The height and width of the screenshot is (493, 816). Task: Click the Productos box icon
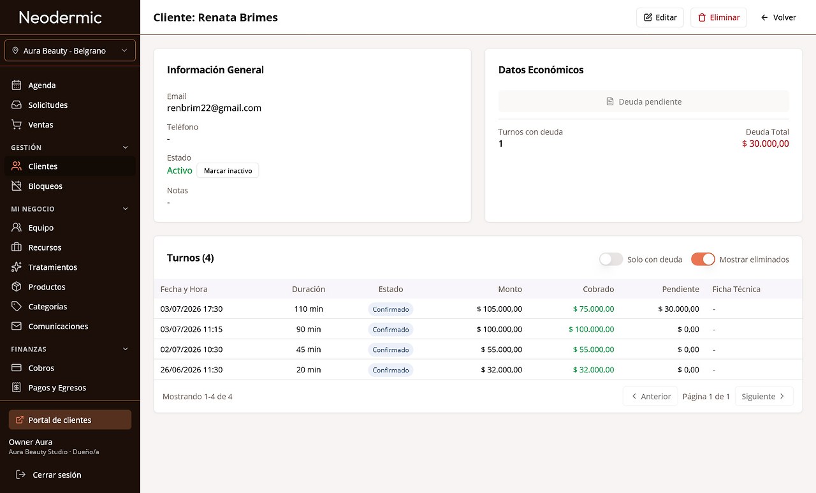(x=17, y=287)
